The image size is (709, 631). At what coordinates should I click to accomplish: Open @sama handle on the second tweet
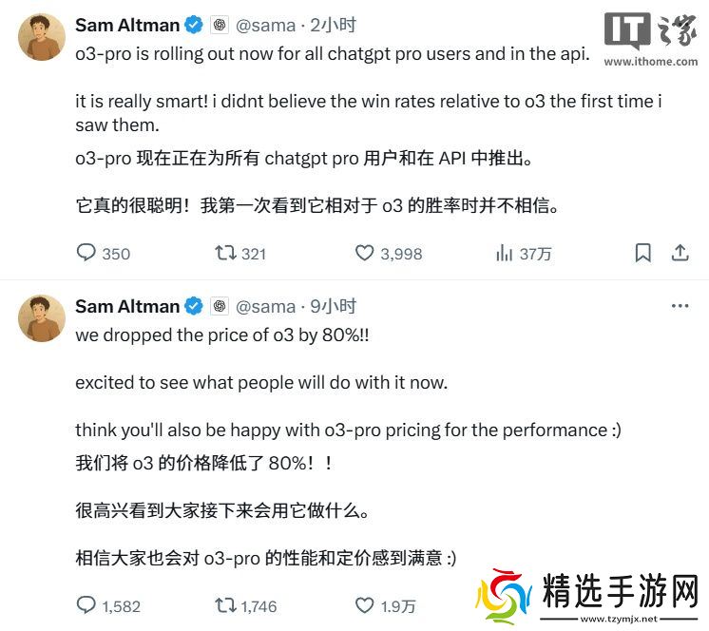coord(265,306)
